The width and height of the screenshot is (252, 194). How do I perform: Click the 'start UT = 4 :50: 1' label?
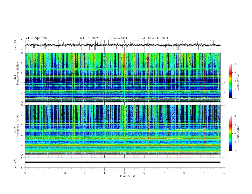(154, 38)
